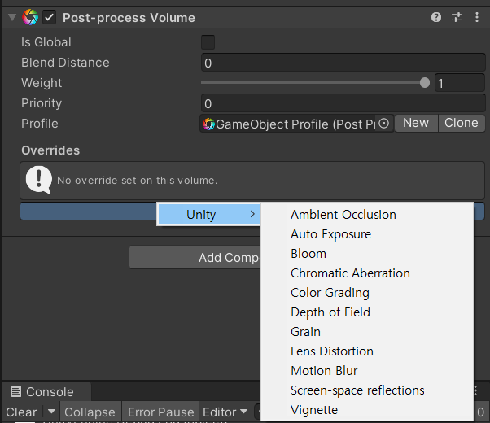Click the Priority label
The height and width of the screenshot is (423, 490).
click(x=42, y=103)
